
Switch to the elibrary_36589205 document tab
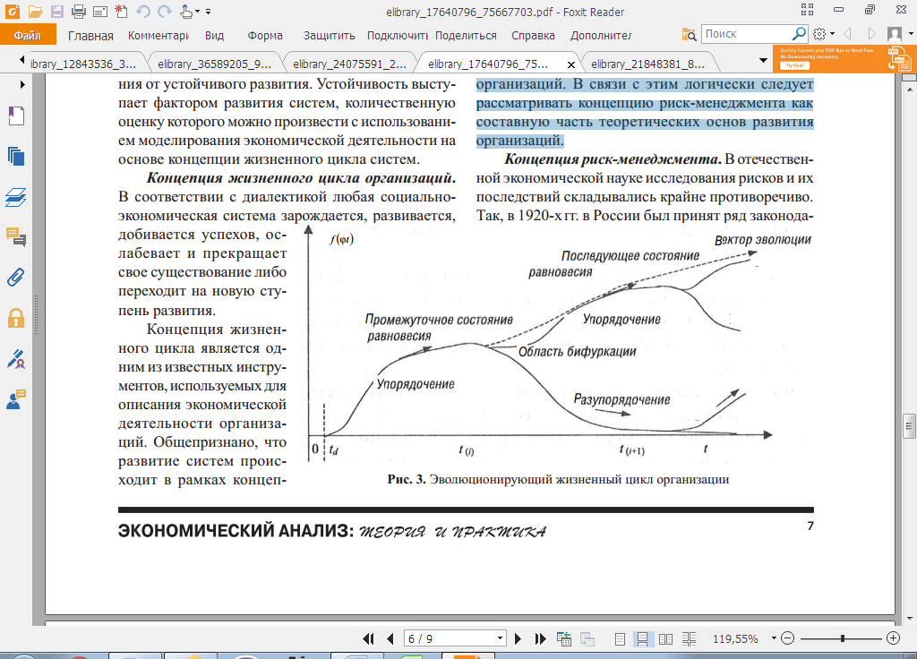click(x=213, y=64)
